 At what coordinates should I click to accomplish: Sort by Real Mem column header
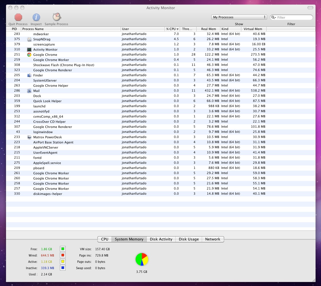pos(208,29)
